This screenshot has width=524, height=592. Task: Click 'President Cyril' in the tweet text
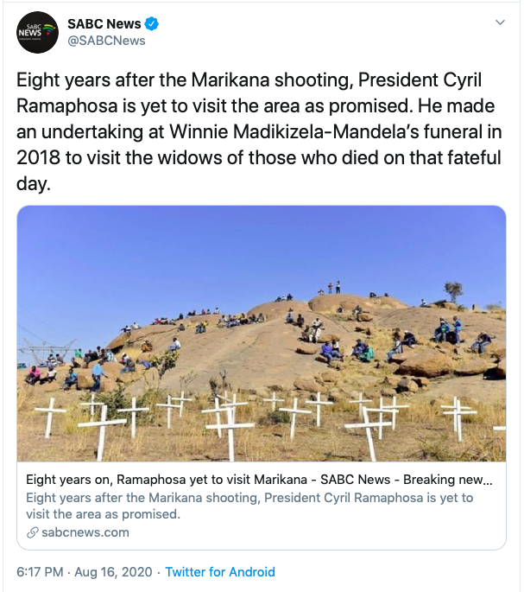420,80
